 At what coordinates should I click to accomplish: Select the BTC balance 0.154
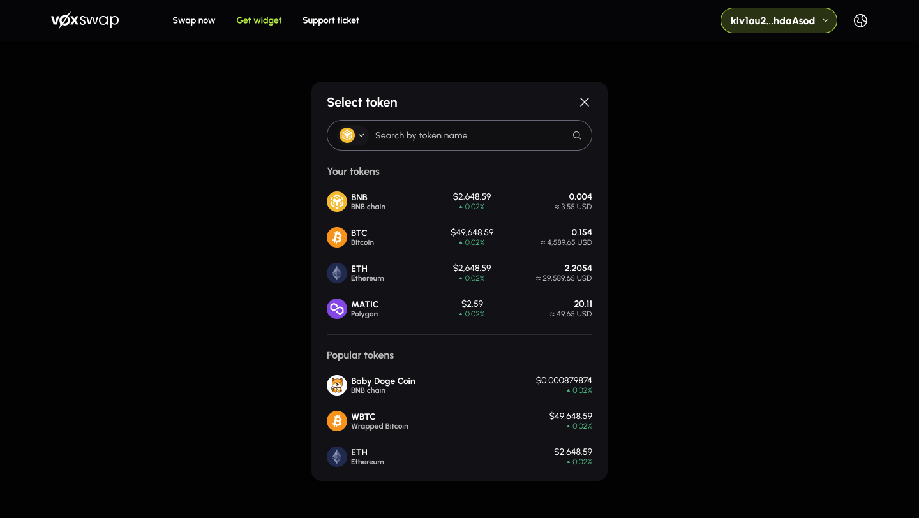[581, 232]
